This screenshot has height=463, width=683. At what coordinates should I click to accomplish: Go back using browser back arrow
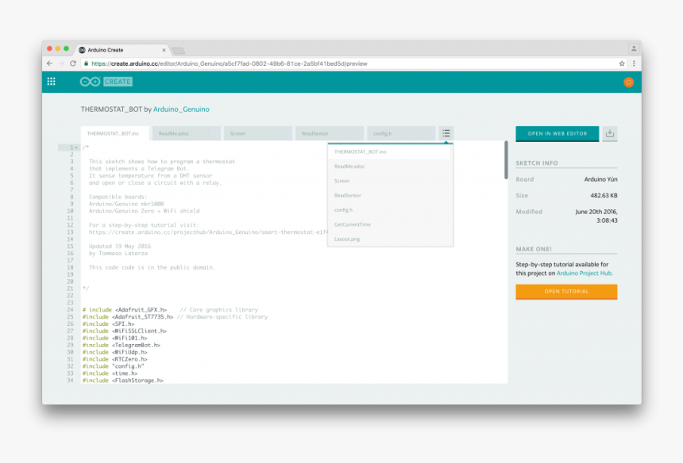49,63
